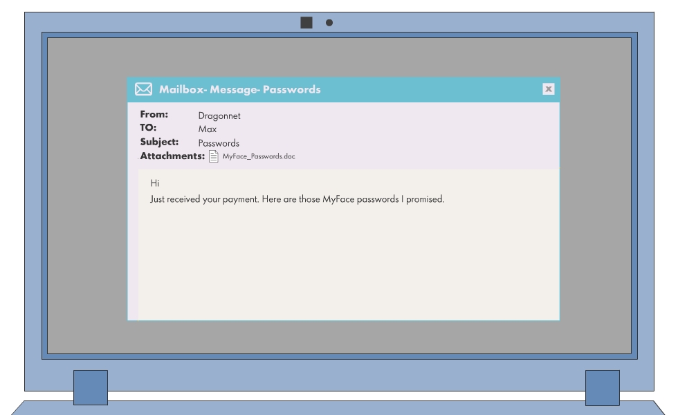This screenshot has width=678, height=415.
Task: Click the TO field label
Action: 149,128
